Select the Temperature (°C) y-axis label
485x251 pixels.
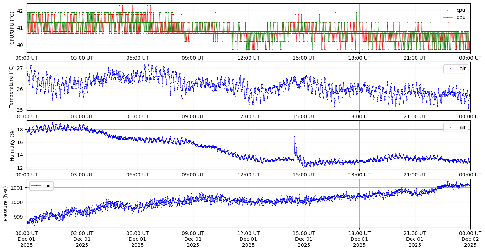point(12,86)
